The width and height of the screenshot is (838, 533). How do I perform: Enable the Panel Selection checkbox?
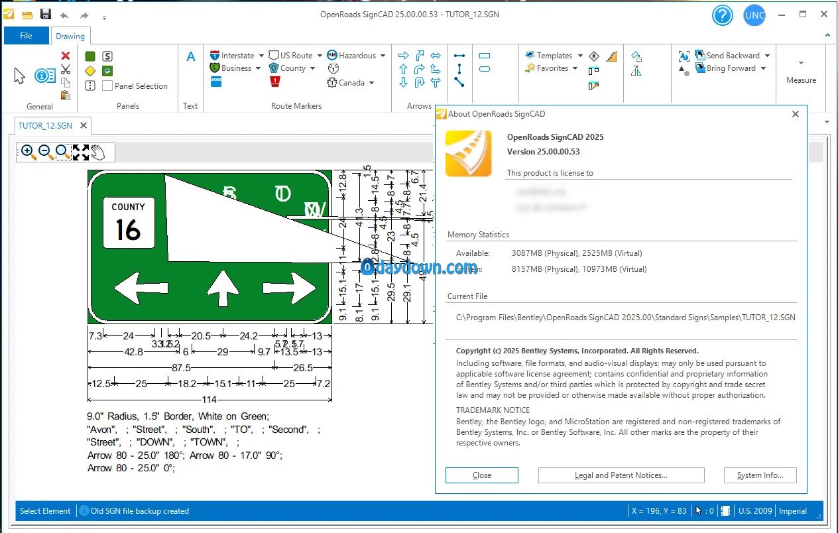pyautogui.click(x=107, y=86)
